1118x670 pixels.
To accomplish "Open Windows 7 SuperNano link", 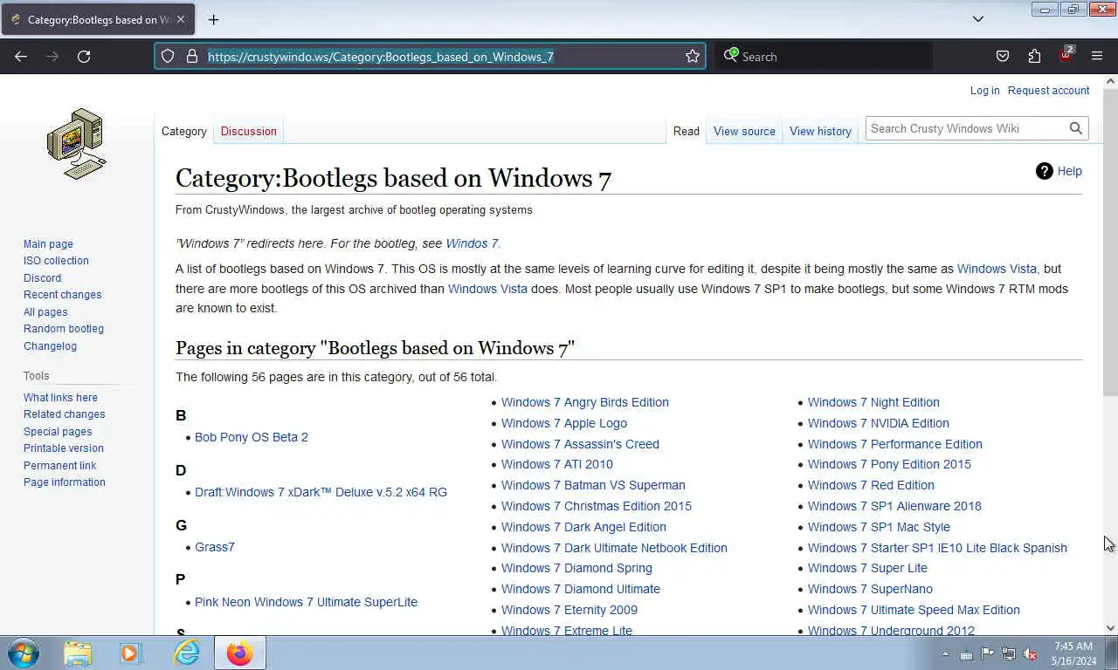I will tap(870, 589).
